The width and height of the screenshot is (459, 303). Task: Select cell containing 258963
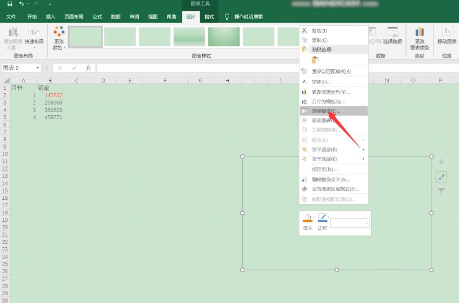[x=50, y=103]
